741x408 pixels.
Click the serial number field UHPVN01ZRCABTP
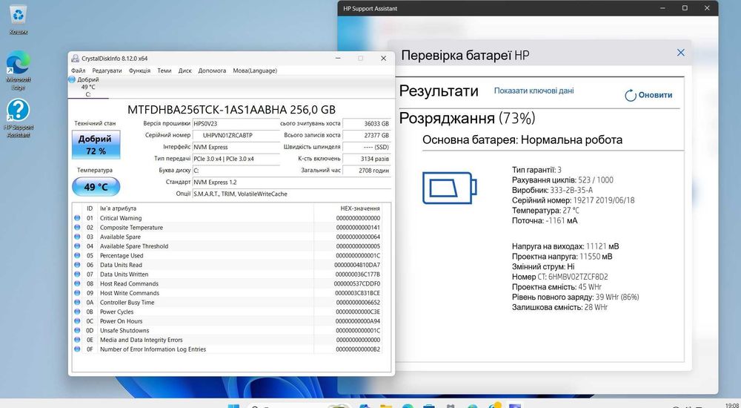click(x=236, y=135)
